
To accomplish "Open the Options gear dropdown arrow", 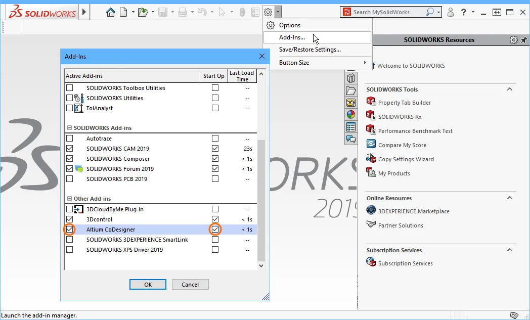I will click(278, 12).
